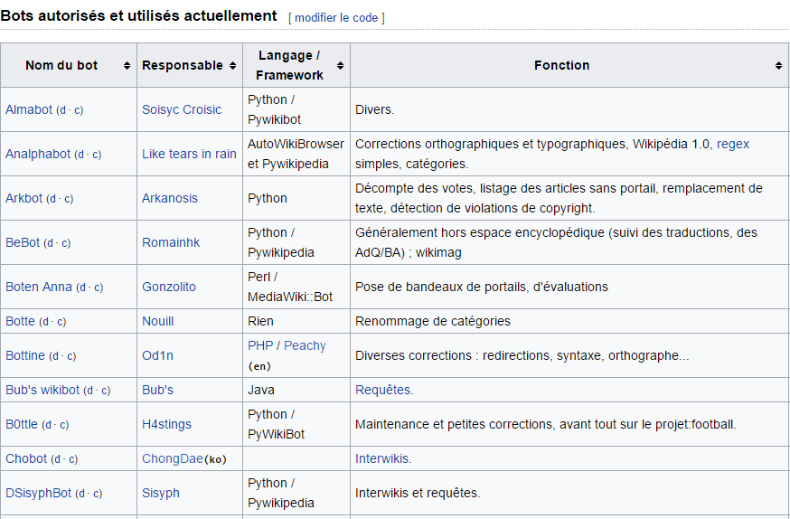Image resolution: width=790 pixels, height=519 pixels.
Task: Open Bub's wikibot page
Action: coord(42,390)
